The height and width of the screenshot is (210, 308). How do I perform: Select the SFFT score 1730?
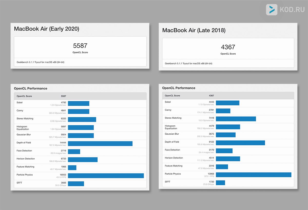(211, 182)
